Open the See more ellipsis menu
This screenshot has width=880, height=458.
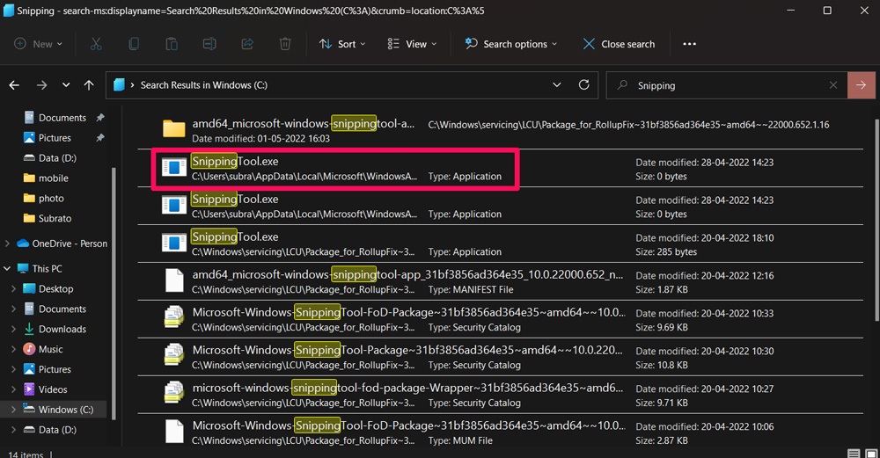click(x=689, y=44)
